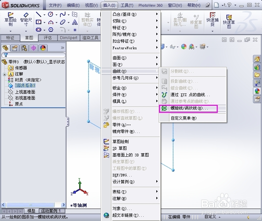
Task: Select Right Plane (右视基准面) in tree
Action: [25, 98]
